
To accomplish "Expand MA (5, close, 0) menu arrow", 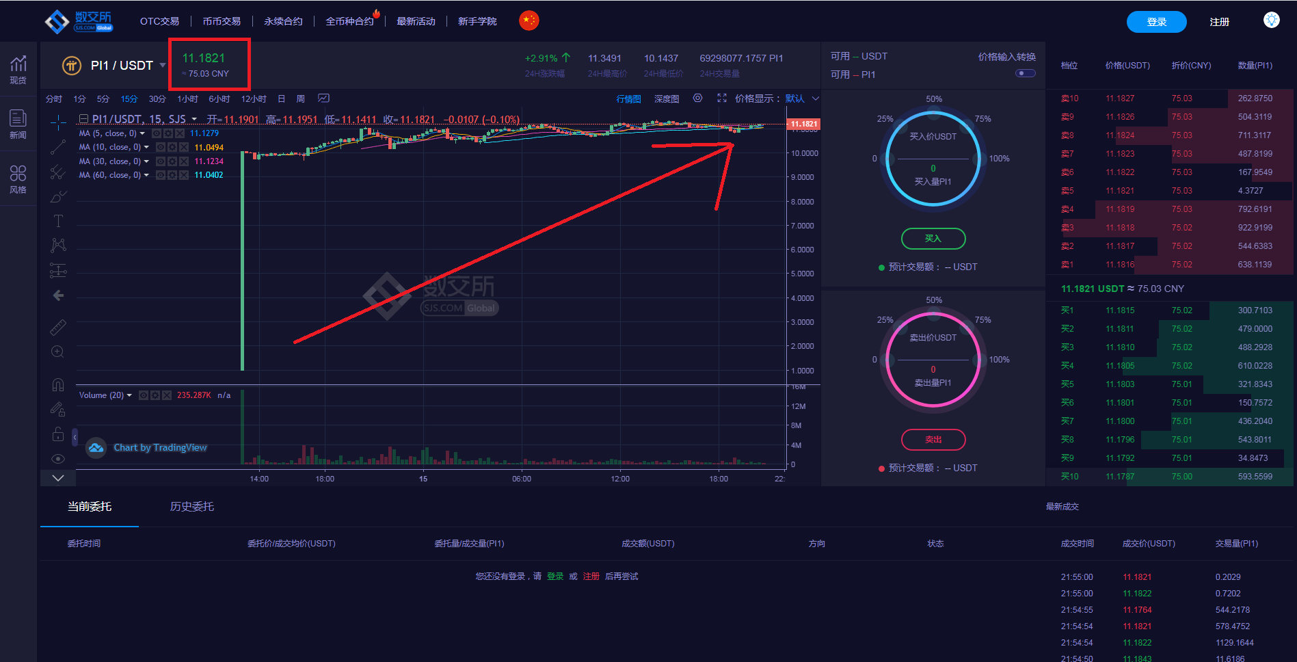I will tap(142, 133).
